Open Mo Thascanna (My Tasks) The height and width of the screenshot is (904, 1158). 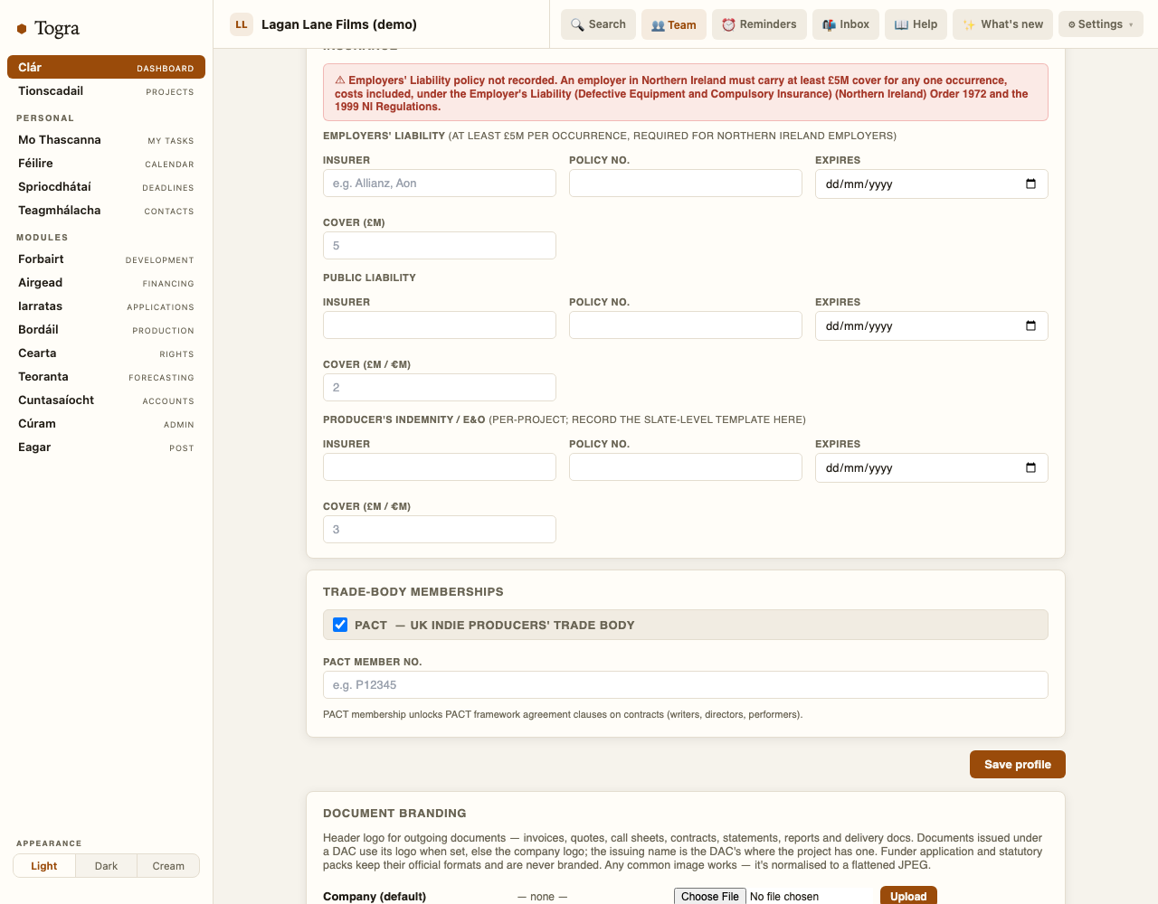106,140
